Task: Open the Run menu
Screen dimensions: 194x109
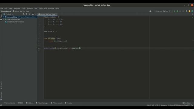Action: (x=36, y=8)
